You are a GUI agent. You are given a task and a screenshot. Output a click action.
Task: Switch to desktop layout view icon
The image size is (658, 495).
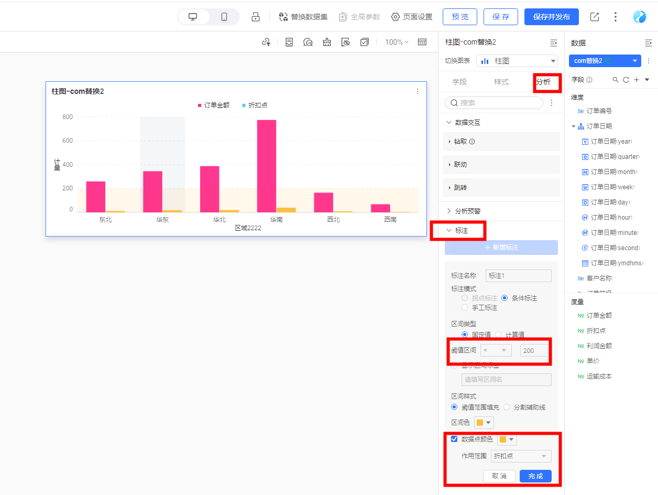[x=193, y=17]
